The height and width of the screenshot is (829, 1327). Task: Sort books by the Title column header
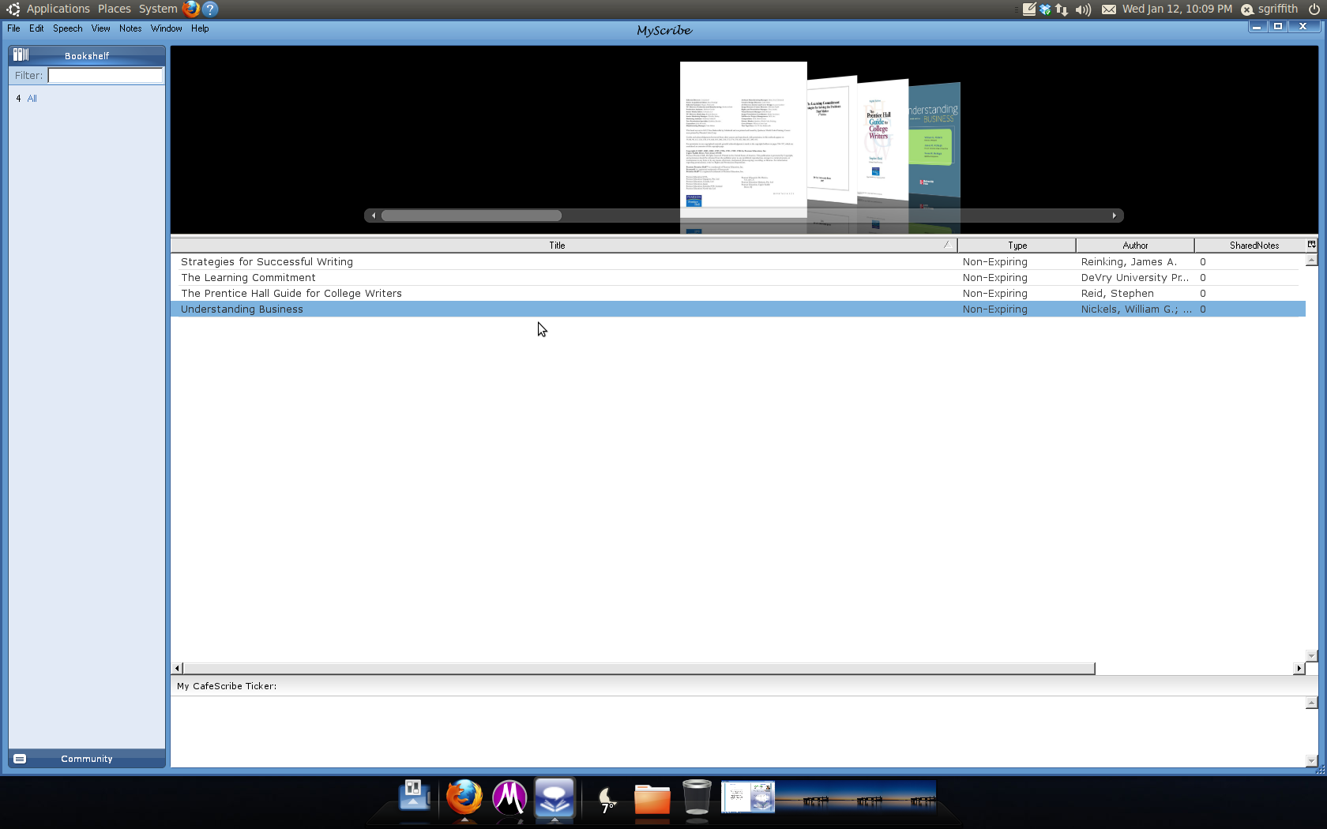point(563,246)
